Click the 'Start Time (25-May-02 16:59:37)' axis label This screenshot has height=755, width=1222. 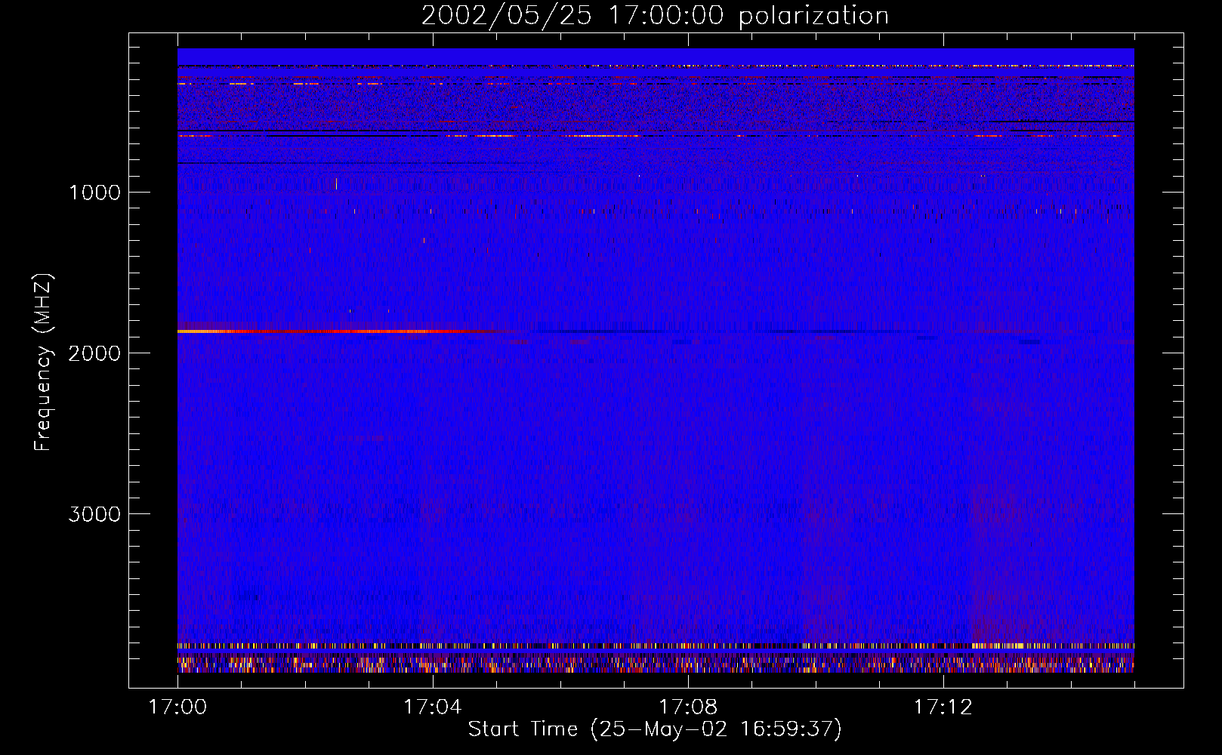[x=655, y=729]
